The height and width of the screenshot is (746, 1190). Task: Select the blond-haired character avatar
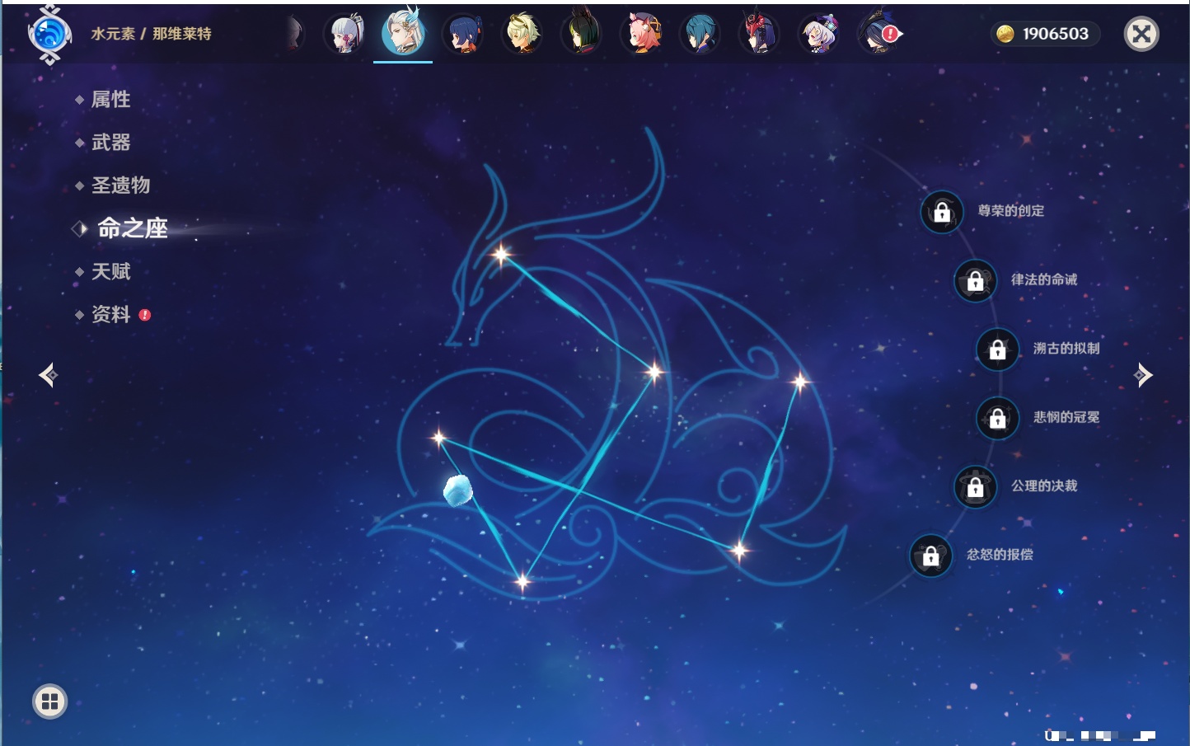(x=522, y=34)
